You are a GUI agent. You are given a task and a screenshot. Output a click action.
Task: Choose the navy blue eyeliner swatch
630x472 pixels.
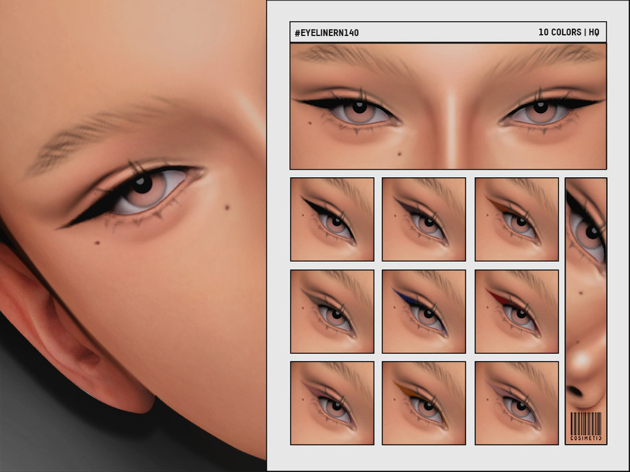[424, 311]
